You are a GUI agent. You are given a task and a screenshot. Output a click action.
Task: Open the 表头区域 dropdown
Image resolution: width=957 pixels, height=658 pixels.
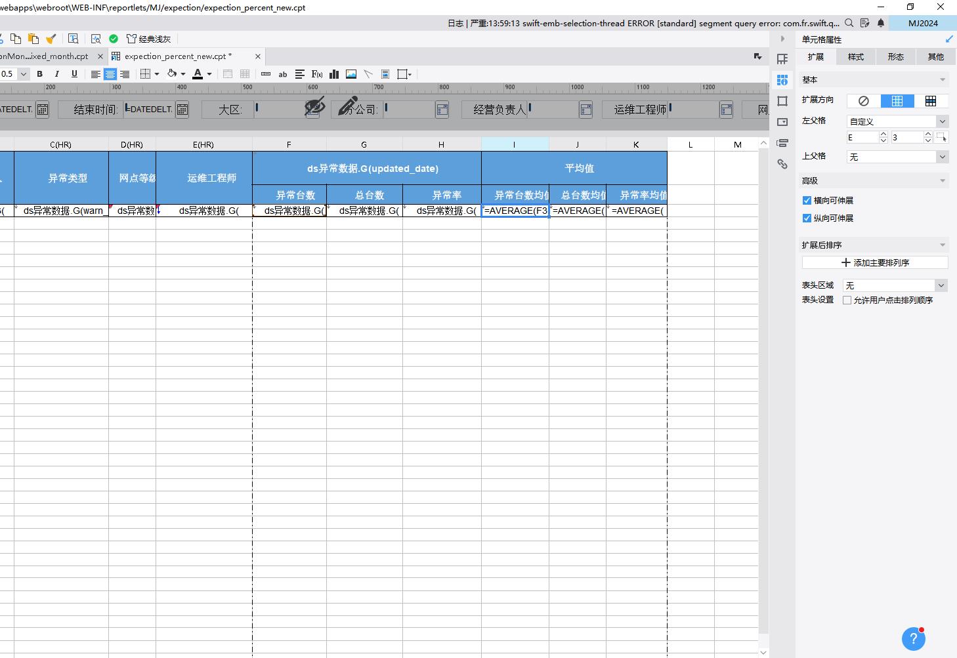click(895, 285)
